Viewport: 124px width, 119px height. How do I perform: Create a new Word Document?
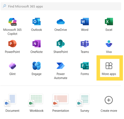[12, 103]
